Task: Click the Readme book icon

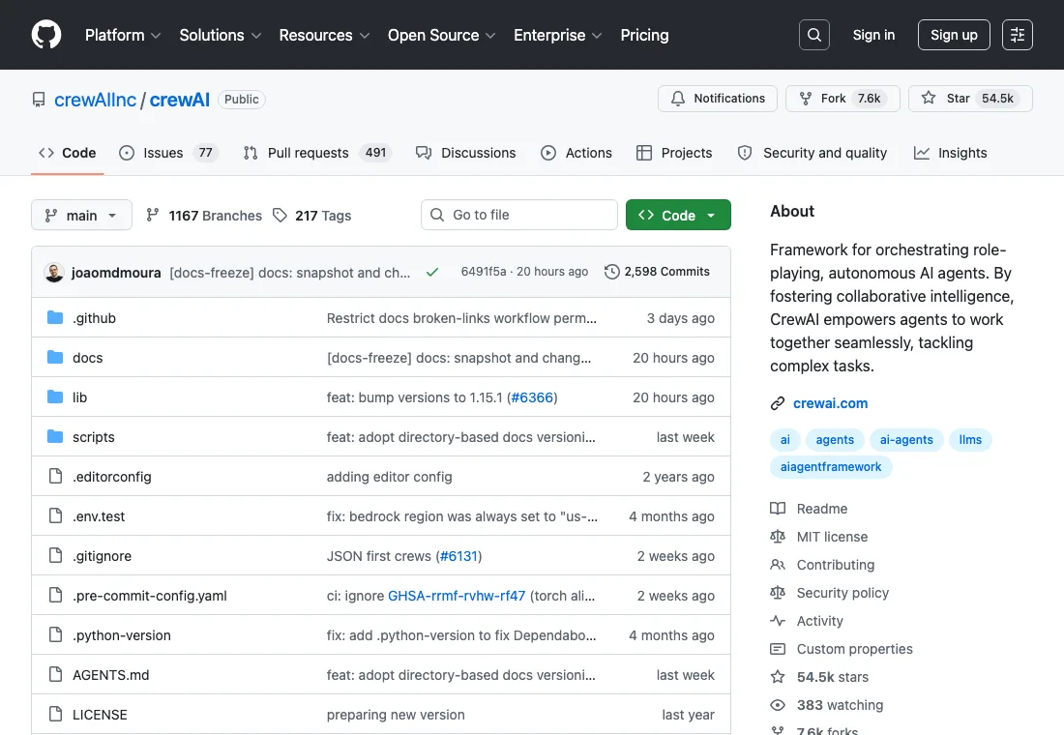Action: click(778, 509)
